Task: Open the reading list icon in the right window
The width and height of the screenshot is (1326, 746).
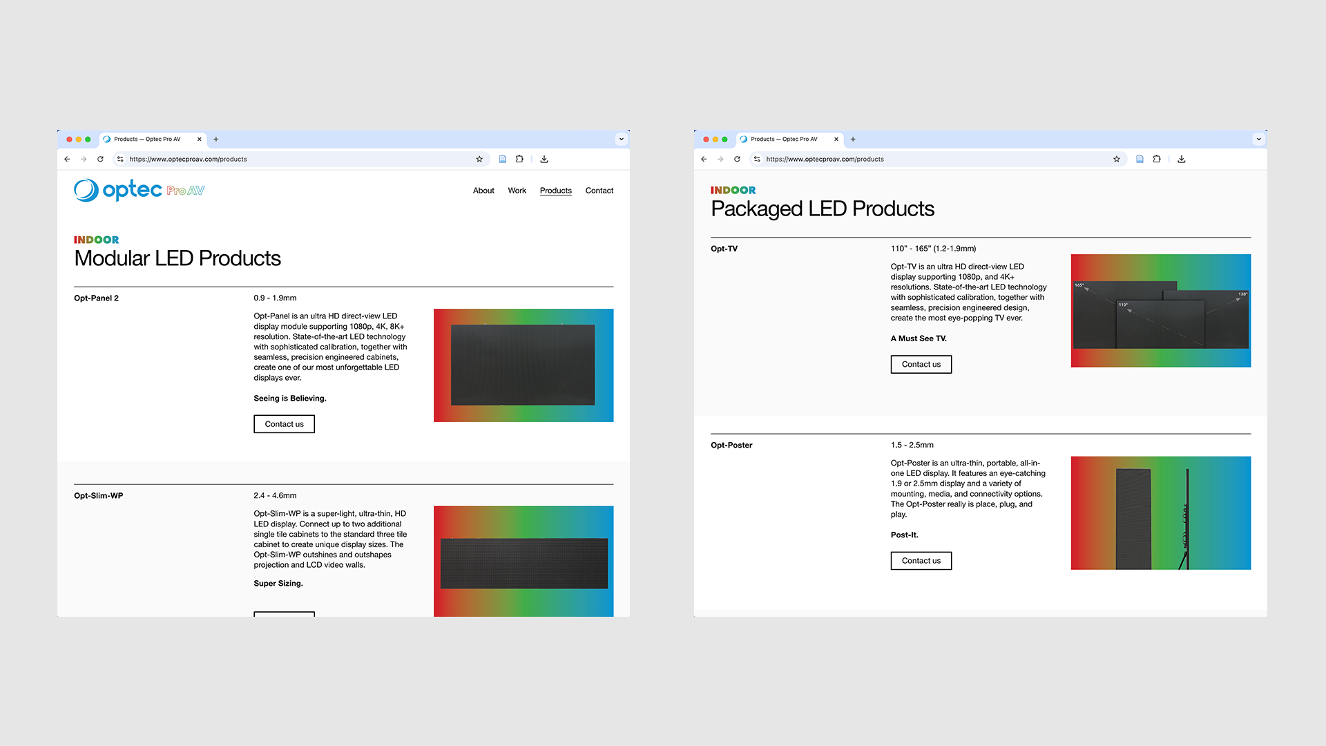Action: pyautogui.click(x=1140, y=159)
